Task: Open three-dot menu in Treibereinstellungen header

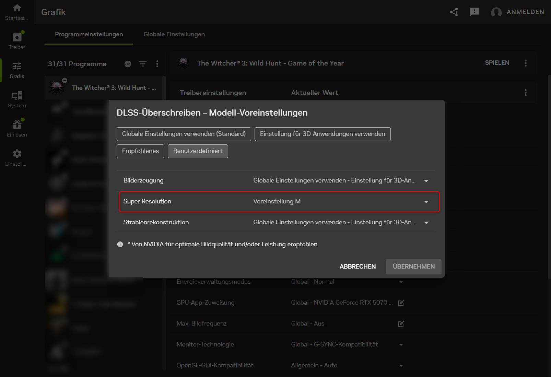Action: (525, 93)
